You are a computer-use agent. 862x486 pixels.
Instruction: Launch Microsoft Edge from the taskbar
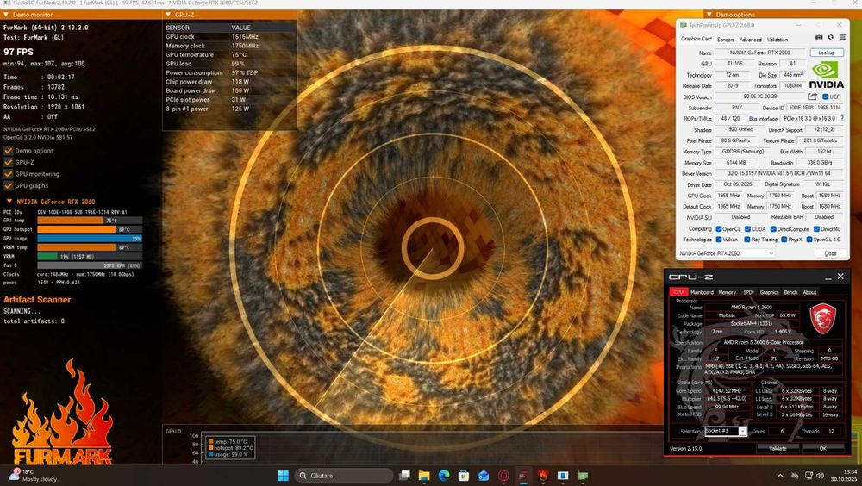[x=444, y=476]
